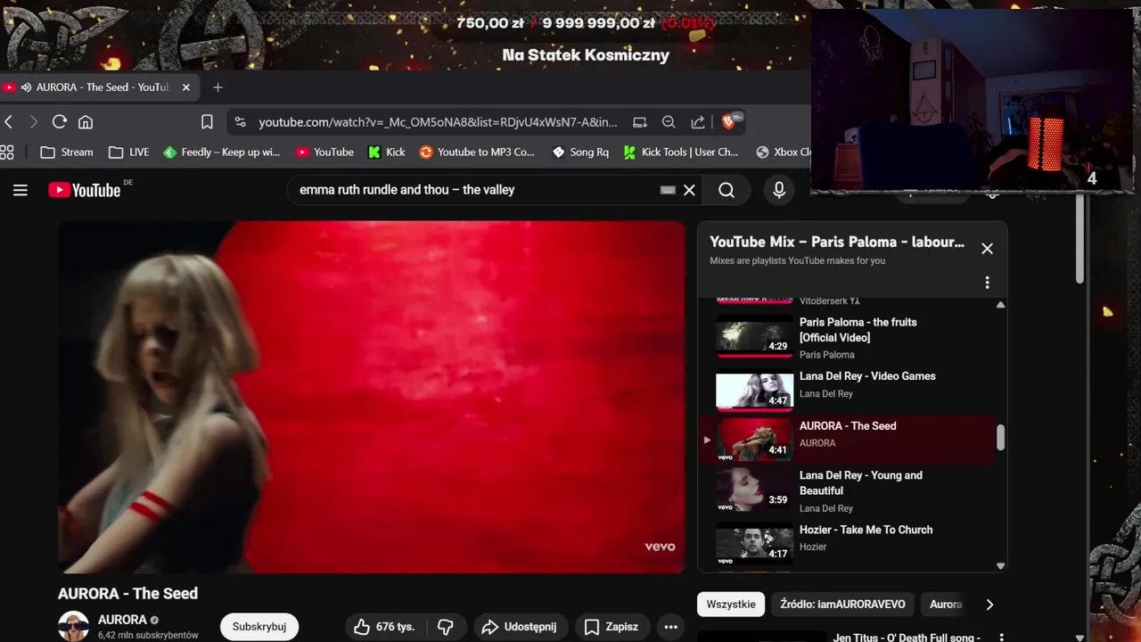The height and width of the screenshot is (642, 1141).
Task: Open the LIVE bookmarks folder
Action: click(x=128, y=152)
